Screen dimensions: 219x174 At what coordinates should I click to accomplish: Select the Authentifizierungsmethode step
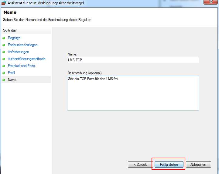[26, 59]
